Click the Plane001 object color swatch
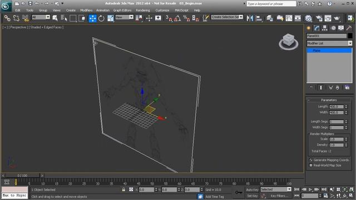The image size is (356, 200). coord(350,36)
